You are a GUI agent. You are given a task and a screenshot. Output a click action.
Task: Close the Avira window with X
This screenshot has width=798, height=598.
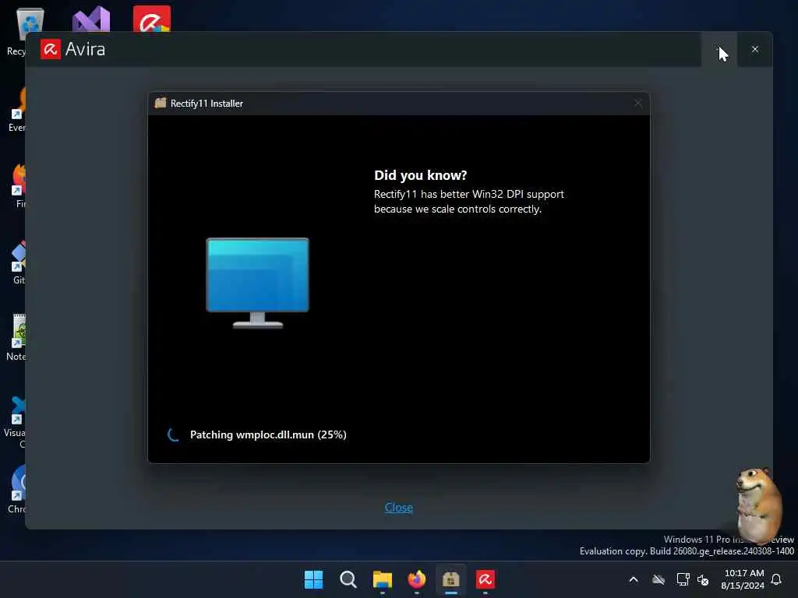click(x=754, y=49)
